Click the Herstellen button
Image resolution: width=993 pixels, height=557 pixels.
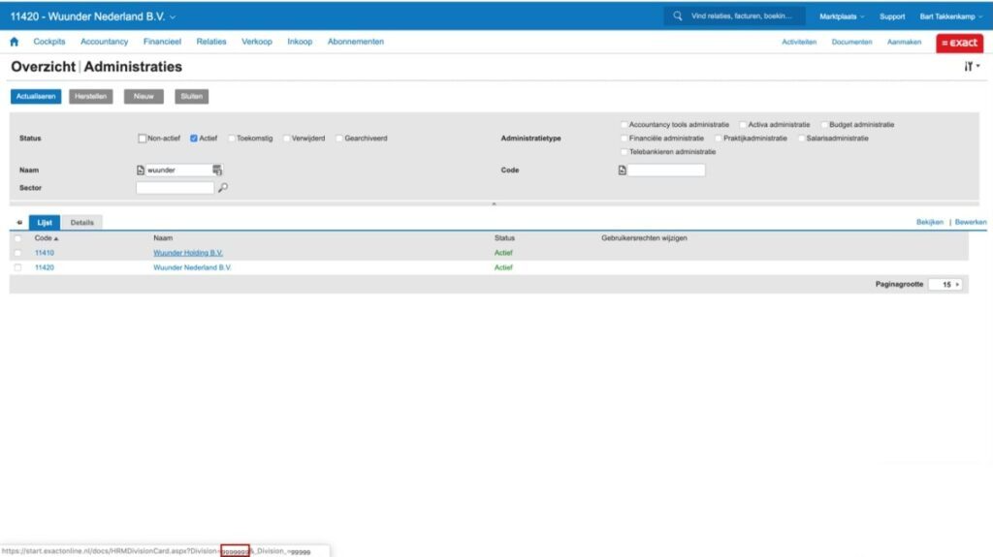tap(90, 96)
